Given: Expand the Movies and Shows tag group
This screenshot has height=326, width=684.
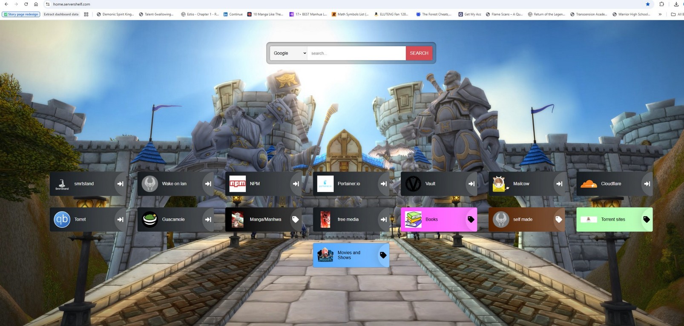Looking at the screenshot, I should click(383, 255).
